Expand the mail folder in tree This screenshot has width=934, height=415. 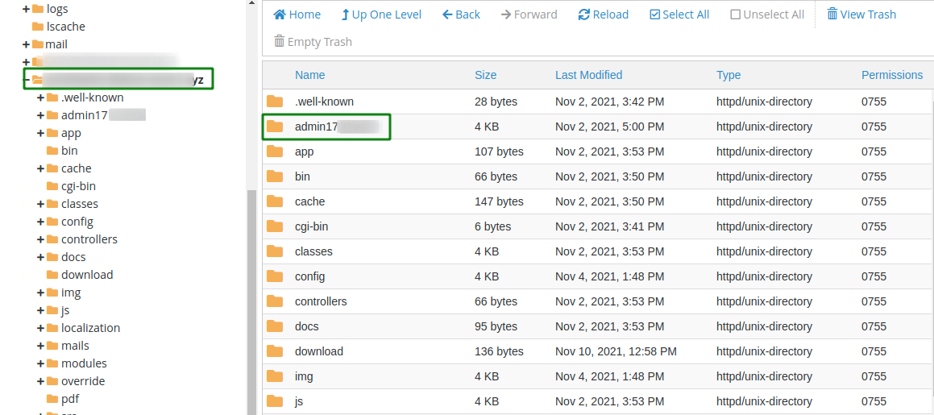coord(26,44)
